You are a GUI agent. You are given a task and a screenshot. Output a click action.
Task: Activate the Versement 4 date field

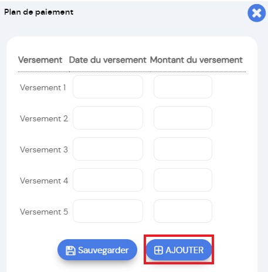click(108, 180)
